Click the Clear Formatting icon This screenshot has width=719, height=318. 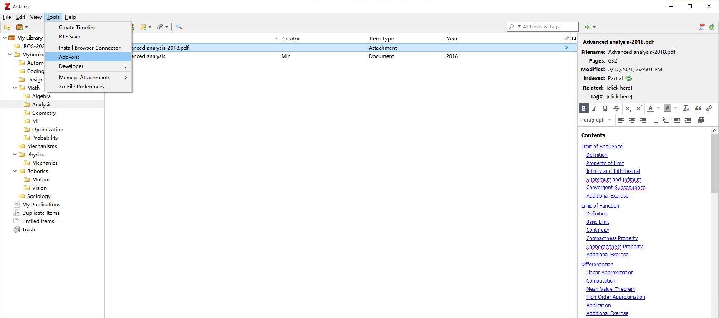686,108
